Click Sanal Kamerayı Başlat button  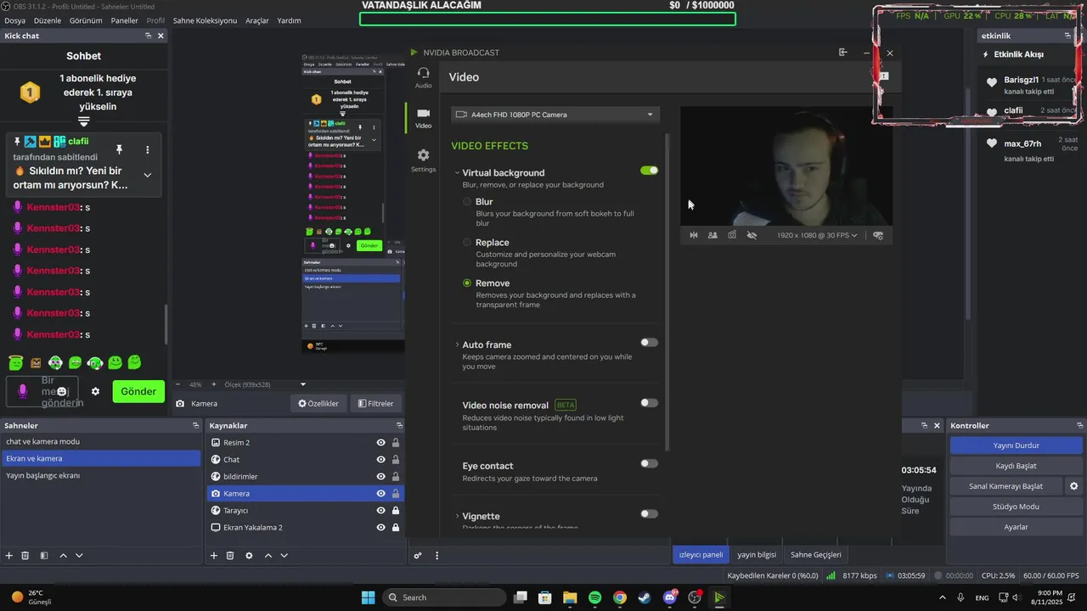pos(1006,486)
